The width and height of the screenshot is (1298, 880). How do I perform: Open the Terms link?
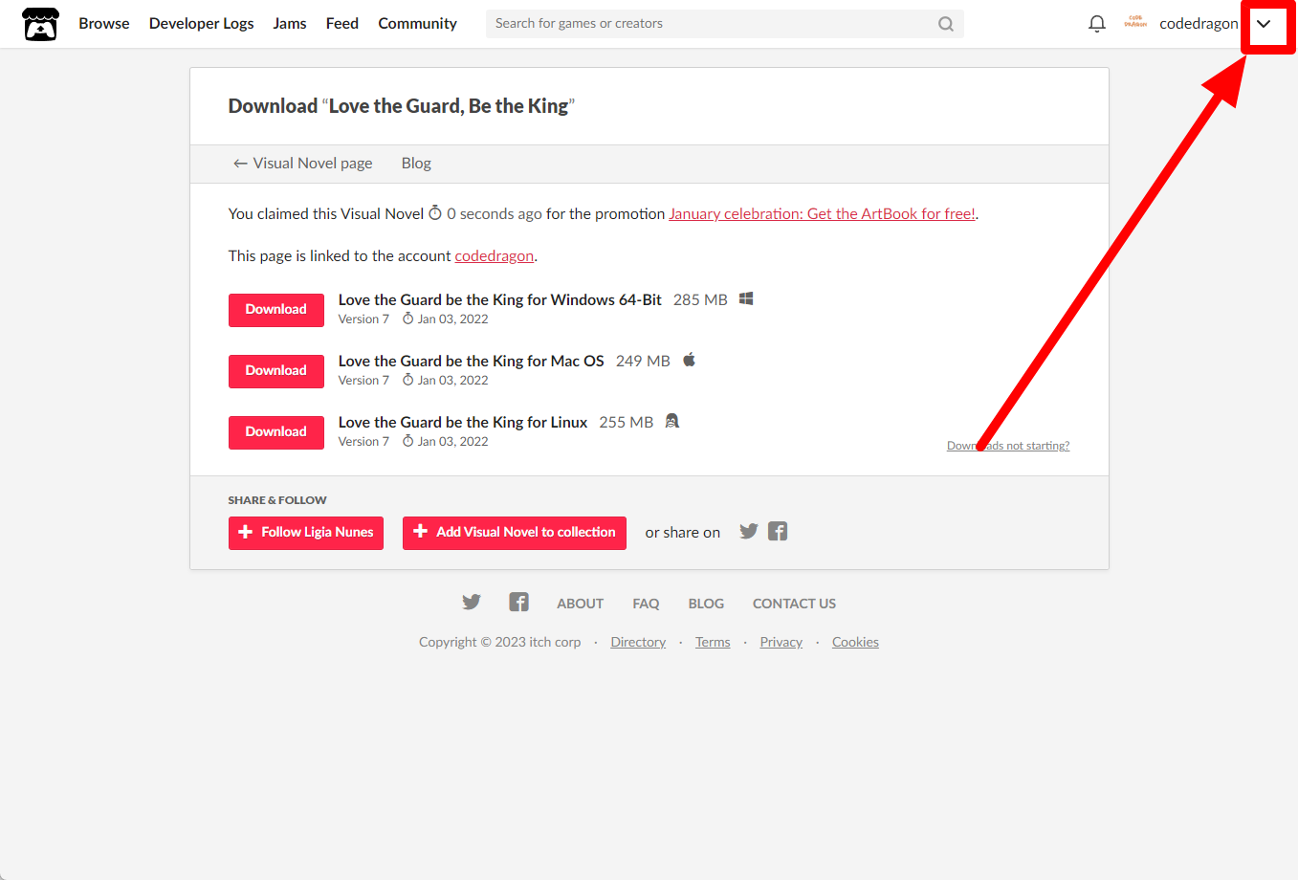713,642
